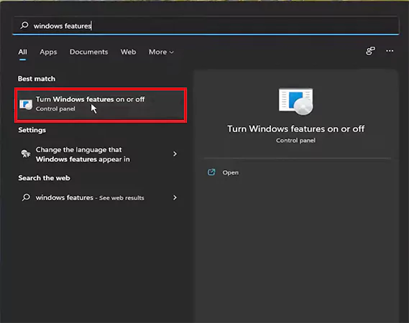The height and width of the screenshot is (323, 409).
Task: Click the web search magnifier icon
Action: click(26, 197)
